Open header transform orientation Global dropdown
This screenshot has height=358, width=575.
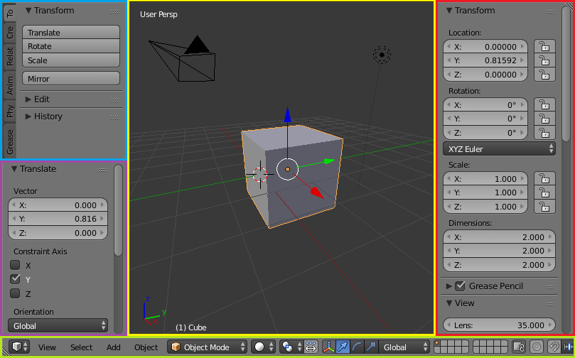(x=404, y=347)
